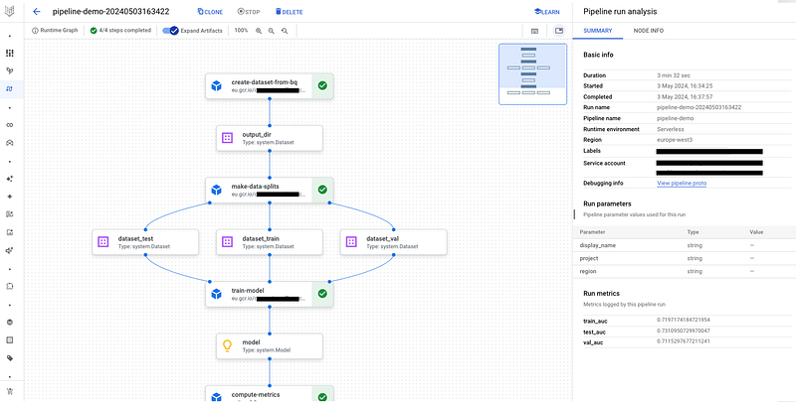Click the display_name parameter row

[x=685, y=245]
